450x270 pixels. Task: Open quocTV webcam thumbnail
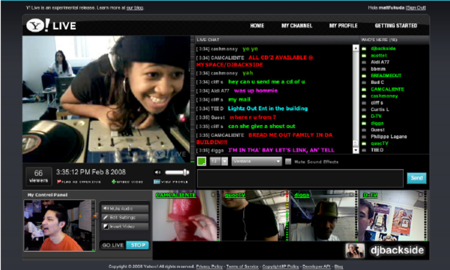254,216
